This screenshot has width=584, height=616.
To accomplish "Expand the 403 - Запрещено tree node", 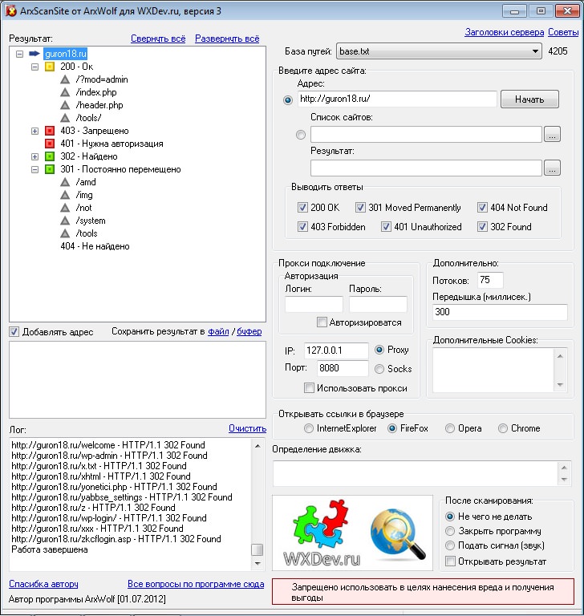I will point(34,131).
